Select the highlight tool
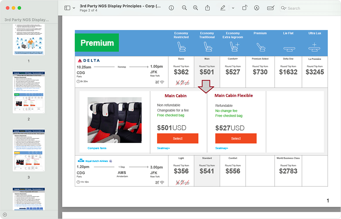The image size is (341, 219). coord(223,8)
